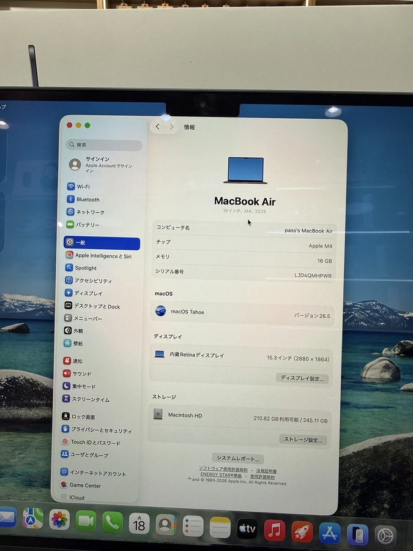Click バージョン 26.5 text
Image resolution: width=413 pixels, height=551 pixels.
[312, 315]
